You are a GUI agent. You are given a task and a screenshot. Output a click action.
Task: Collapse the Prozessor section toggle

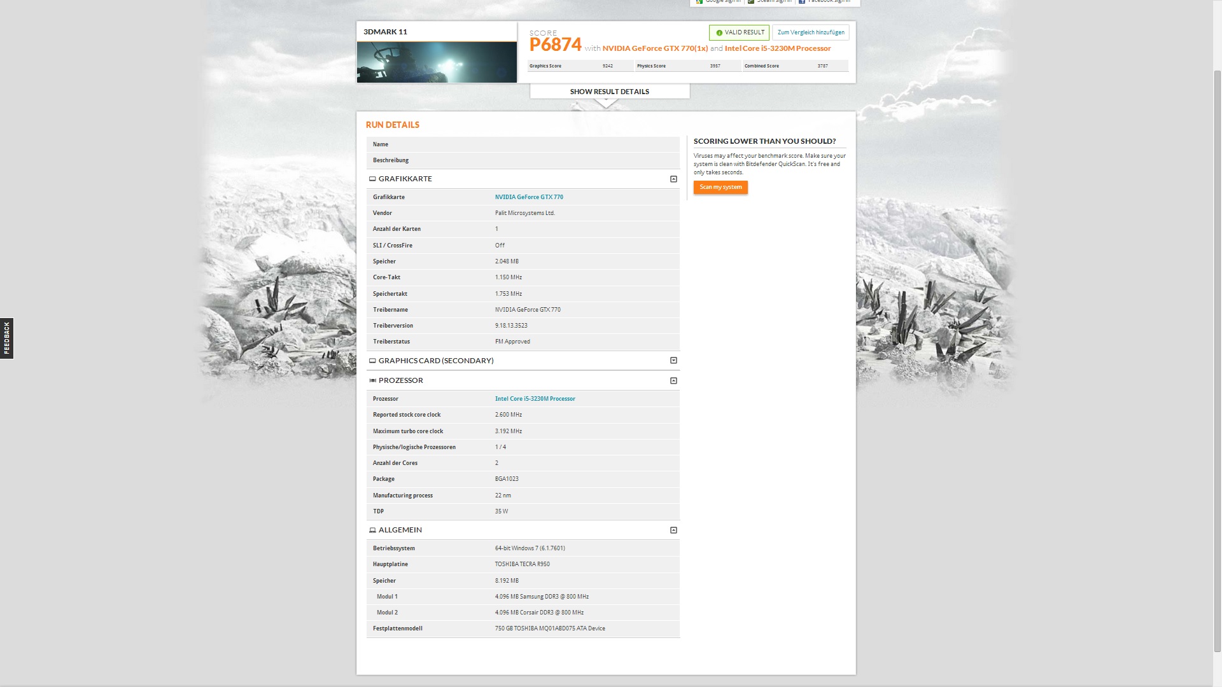673,380
